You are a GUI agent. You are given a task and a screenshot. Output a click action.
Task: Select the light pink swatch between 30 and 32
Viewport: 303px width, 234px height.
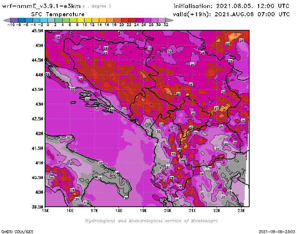click(x=162, y=20)
